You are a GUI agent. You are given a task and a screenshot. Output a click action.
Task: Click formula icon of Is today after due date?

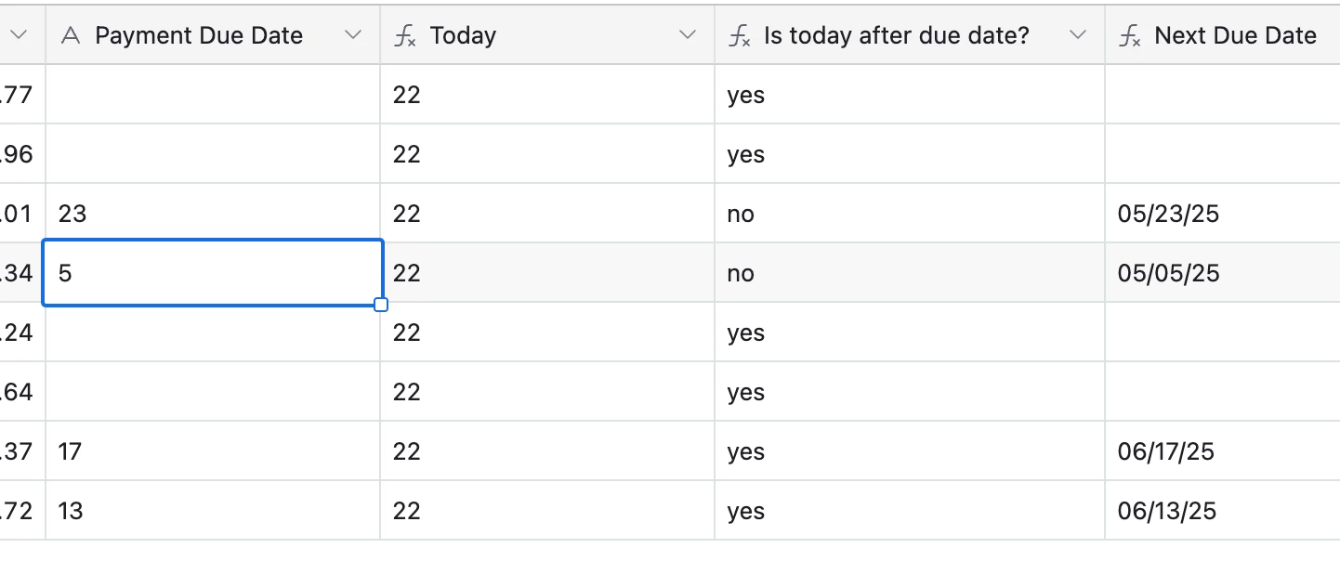tap(740, 37)
